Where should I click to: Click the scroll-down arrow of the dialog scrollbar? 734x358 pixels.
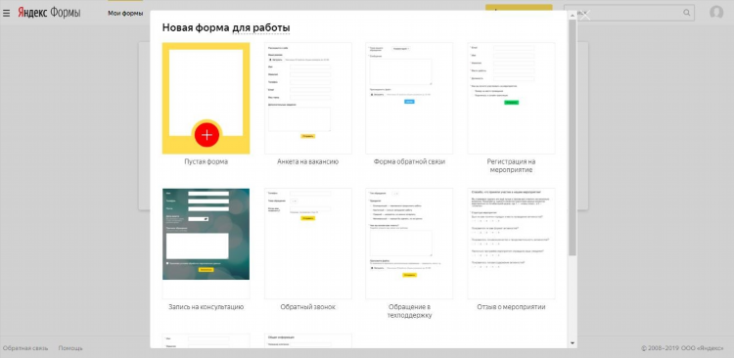tap(573, 343)
